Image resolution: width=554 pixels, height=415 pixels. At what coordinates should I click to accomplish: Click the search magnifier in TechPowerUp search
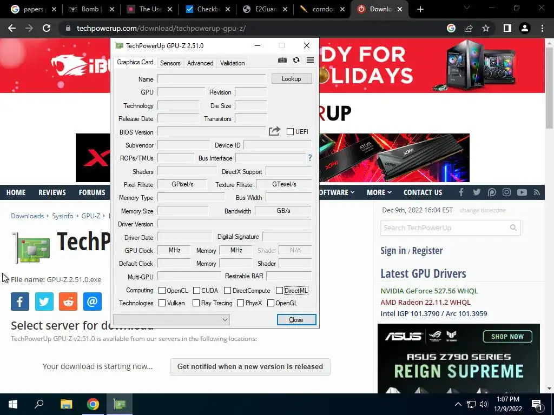[x=513, y=227]
